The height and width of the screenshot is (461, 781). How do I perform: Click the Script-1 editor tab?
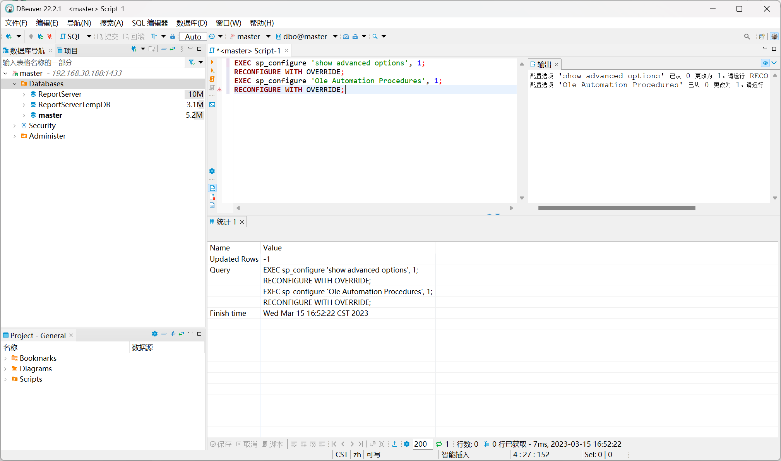coord(250,50)
